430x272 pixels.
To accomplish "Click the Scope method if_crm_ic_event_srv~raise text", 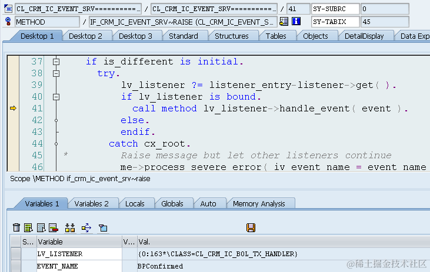I will (x=80, y=179).
